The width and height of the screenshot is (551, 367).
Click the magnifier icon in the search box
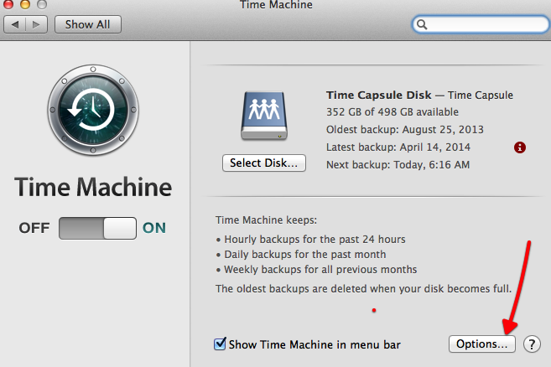pos(422,24)
